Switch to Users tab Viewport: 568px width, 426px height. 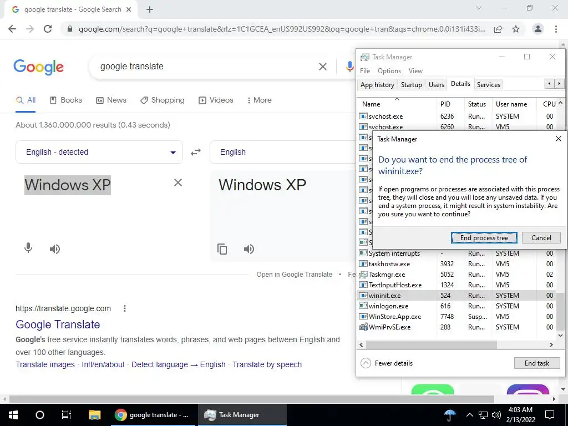click(x=436, y=85)
